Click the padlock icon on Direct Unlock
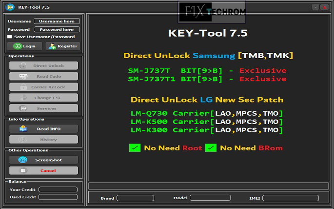The height and width of the screenshot is (209, 334). [23, 66]
